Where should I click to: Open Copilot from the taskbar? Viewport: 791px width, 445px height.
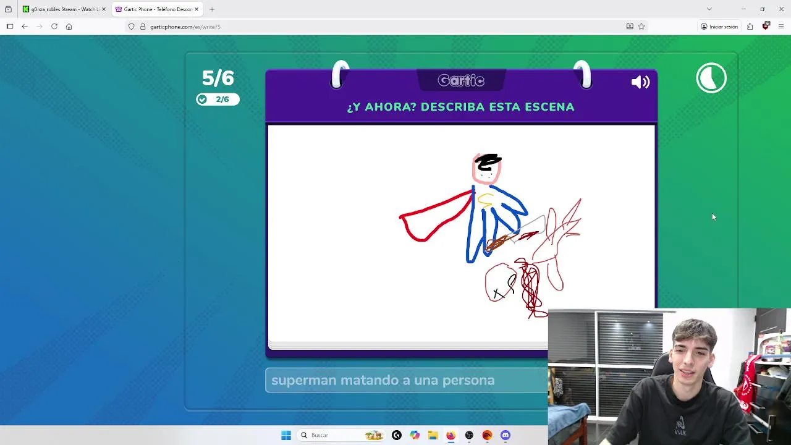(415, 435)
